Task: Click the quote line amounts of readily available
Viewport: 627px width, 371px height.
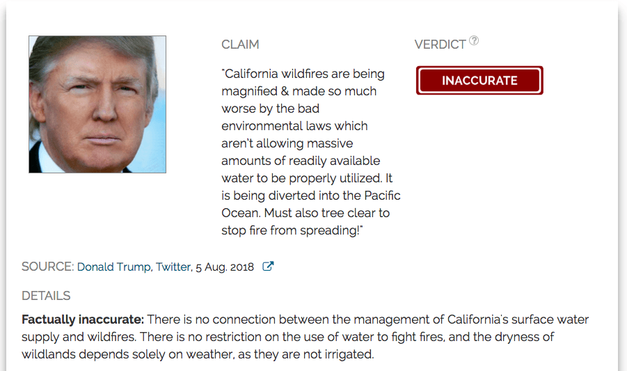Action: [x=301, y=161]
